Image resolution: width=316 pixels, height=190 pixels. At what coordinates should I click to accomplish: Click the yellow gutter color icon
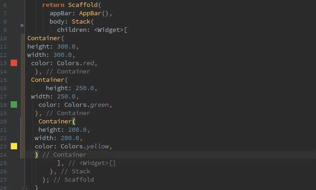pyautogui.click(x=14, y=146)
